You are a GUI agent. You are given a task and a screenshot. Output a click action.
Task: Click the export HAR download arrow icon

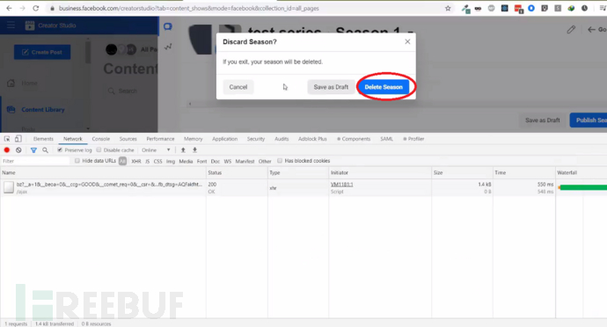(x=194, y=150)
